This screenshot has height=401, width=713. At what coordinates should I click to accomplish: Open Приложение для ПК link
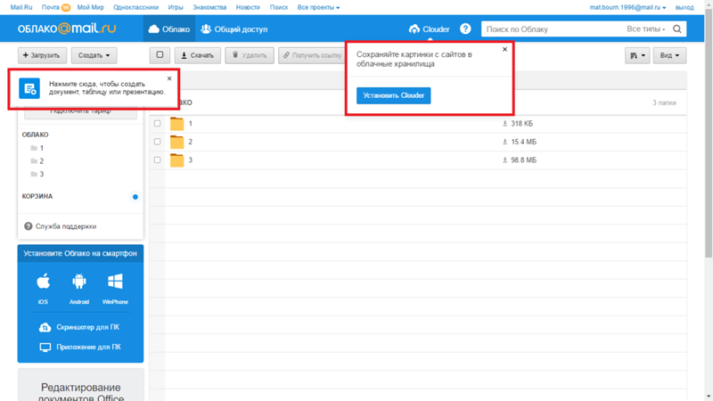80,347
